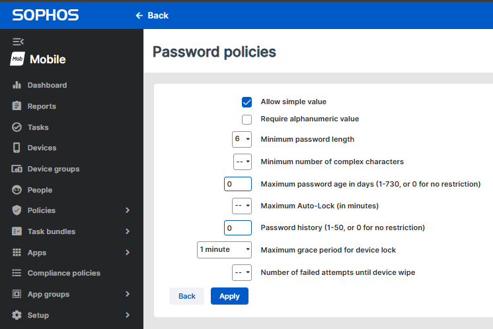Click the Tasks checkmark circle icon
The width and height of the screenshot is (493, 329).
click(17, 127)
